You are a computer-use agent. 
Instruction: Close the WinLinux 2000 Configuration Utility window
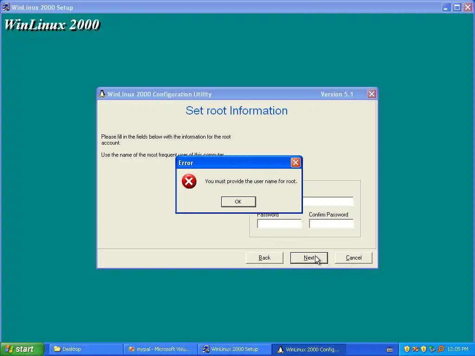click(372, 94)
